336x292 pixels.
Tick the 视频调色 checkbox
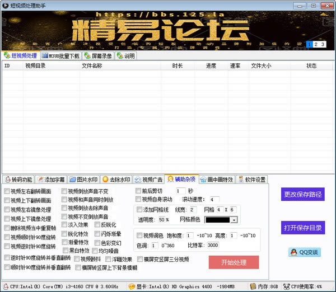pyautogui.click(x=139, y=236)
